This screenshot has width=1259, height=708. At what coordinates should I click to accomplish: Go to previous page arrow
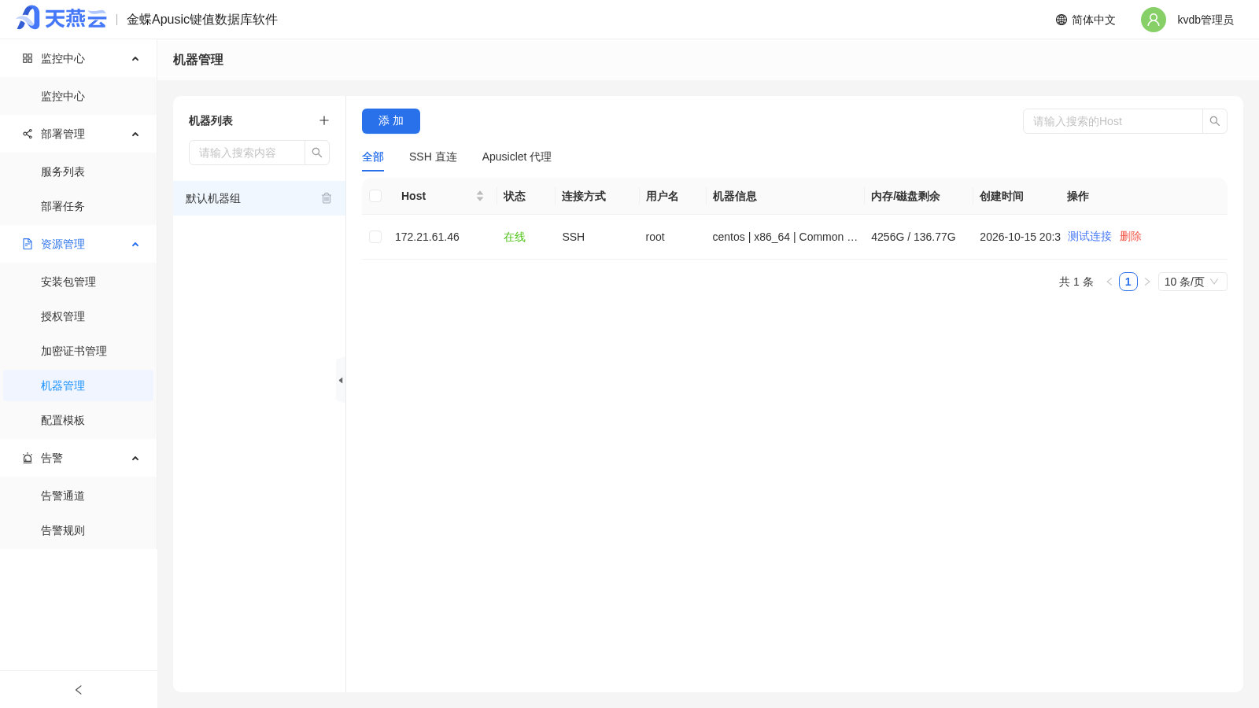click(1109, 282)
